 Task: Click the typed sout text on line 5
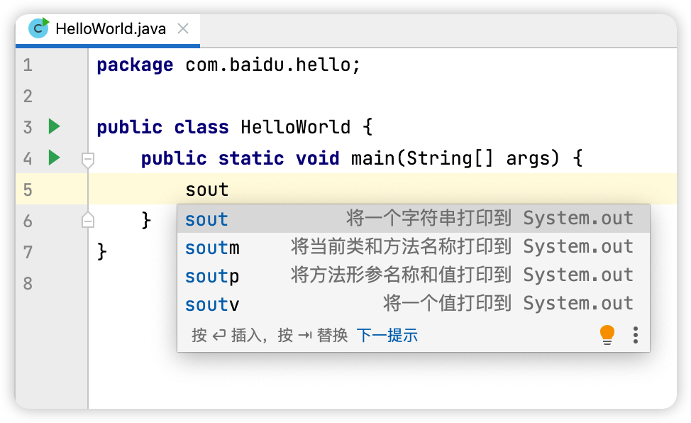tap(206, 189)
